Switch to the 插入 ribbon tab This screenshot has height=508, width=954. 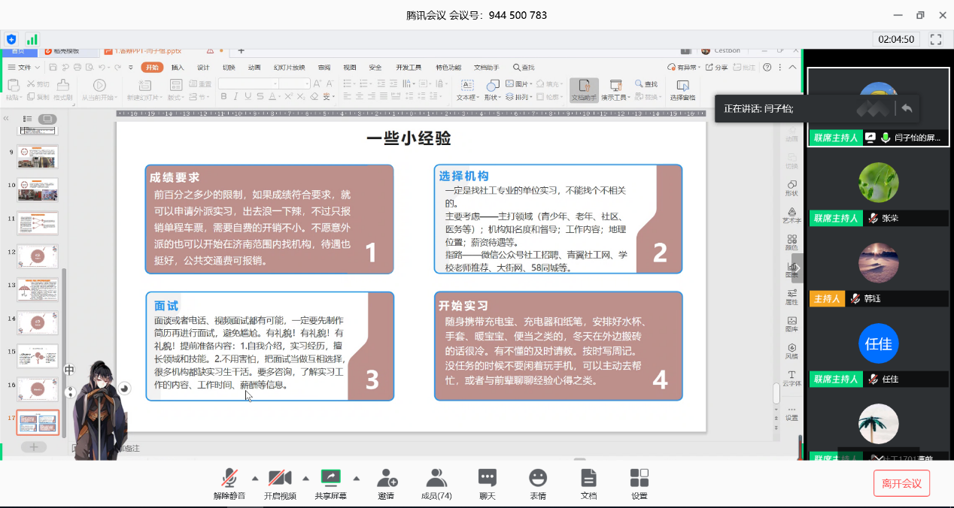[x=178, y=68]
